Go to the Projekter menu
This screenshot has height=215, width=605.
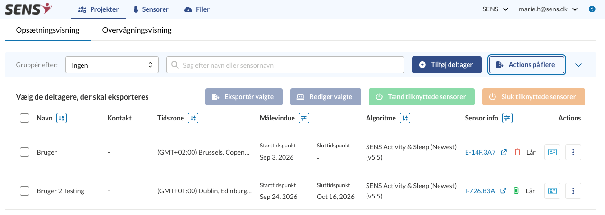tap(98, 9)
